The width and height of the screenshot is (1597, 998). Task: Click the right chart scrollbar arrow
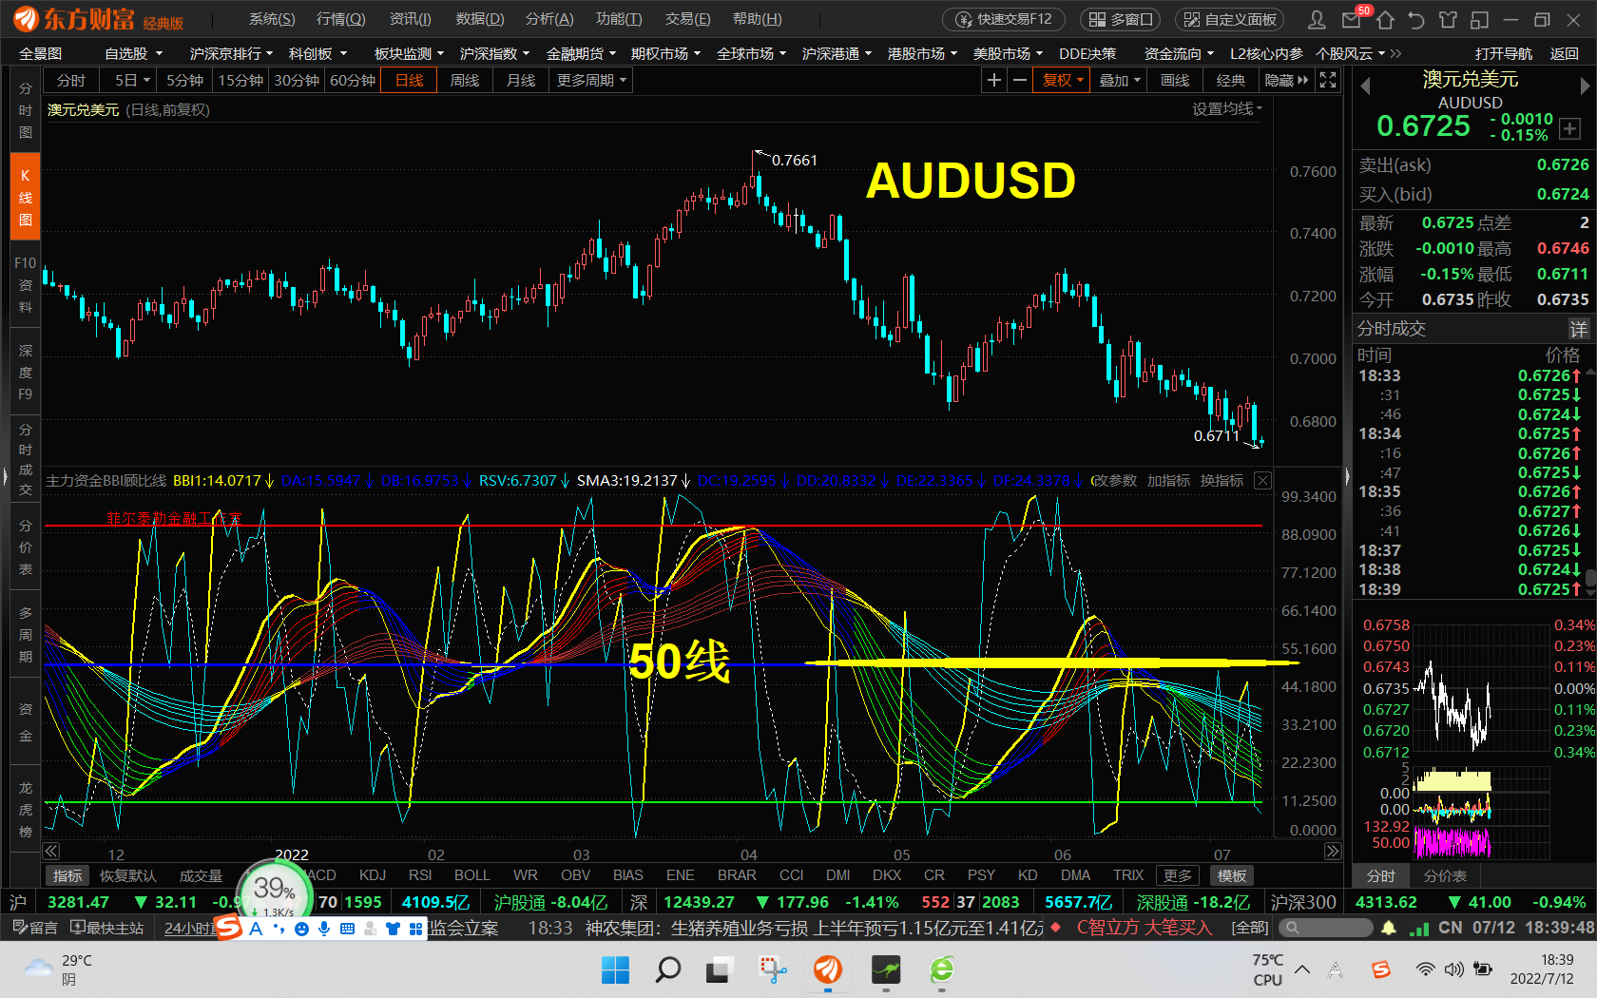coord(1335,851)
